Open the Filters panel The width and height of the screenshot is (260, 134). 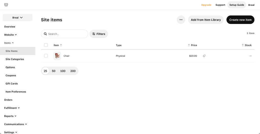[x=99, y=34]
